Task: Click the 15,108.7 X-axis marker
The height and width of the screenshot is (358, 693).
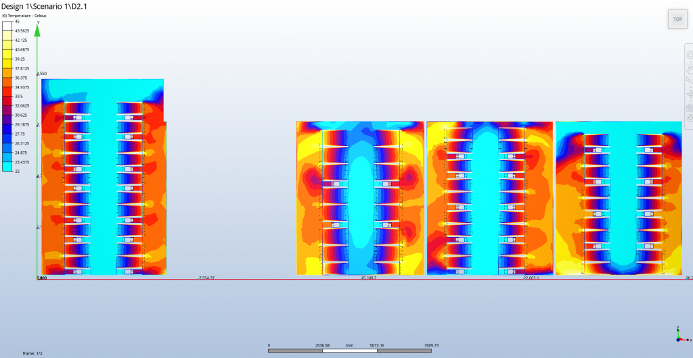Action: tap(369, 278)
